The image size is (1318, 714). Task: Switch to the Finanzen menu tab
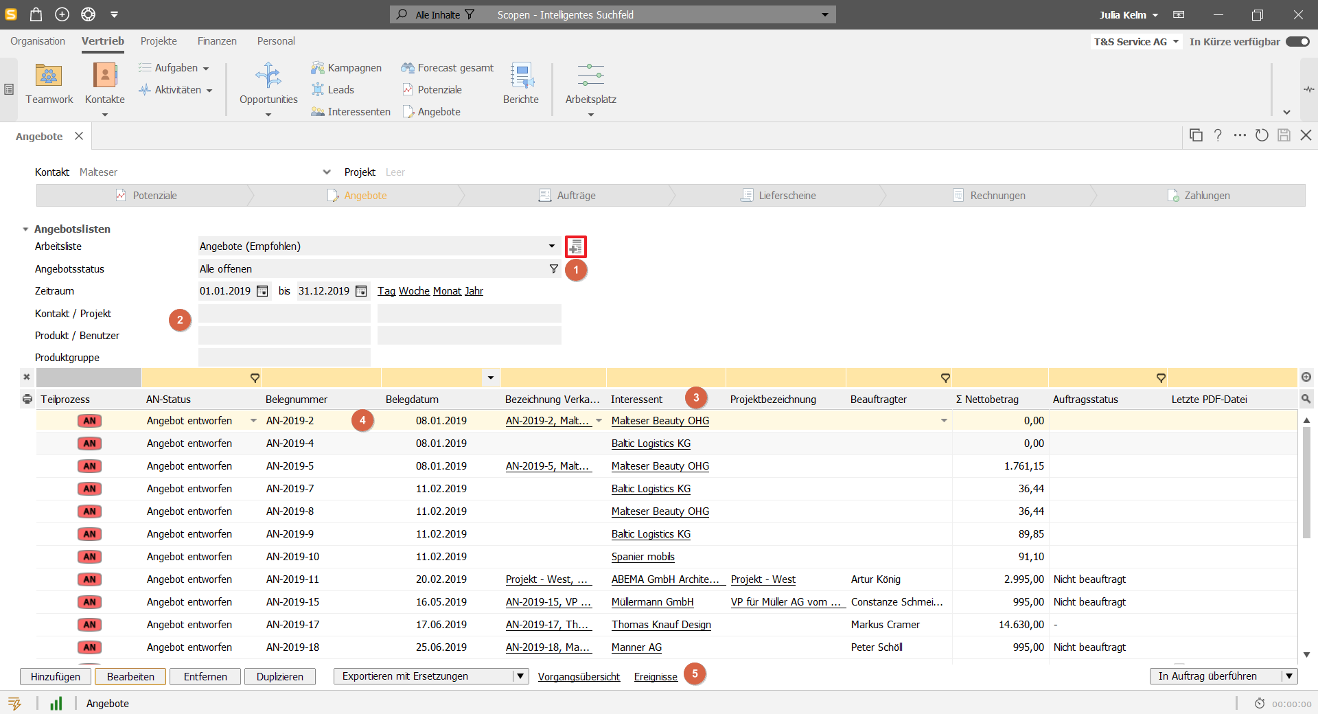pos(217,41)
